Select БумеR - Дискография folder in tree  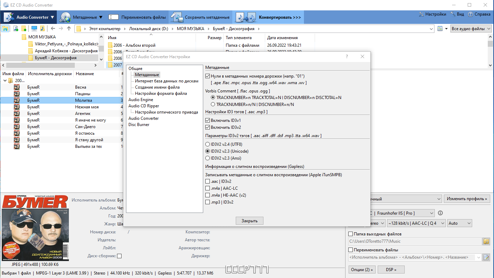point(56,58)
